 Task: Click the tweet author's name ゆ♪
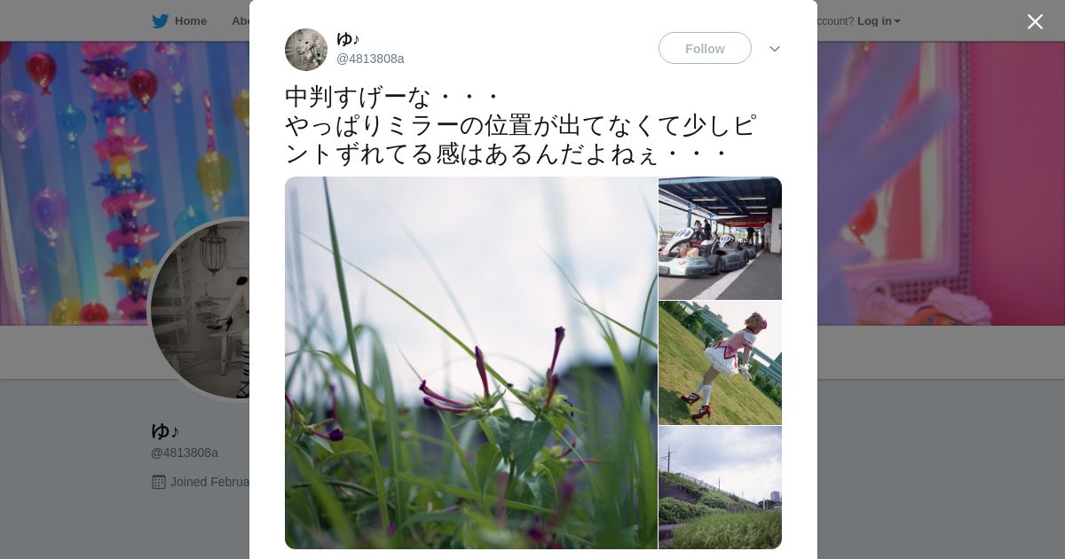click(x=348, y=39)
